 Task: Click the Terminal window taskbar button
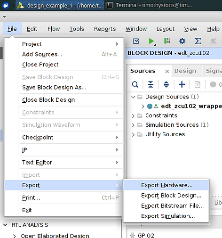[x=149, y=6]
